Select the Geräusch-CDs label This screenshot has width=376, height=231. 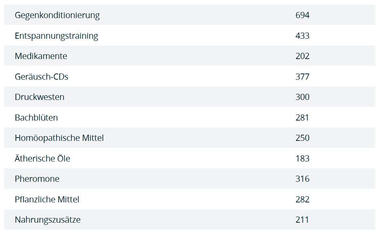[x=42, y=77]
